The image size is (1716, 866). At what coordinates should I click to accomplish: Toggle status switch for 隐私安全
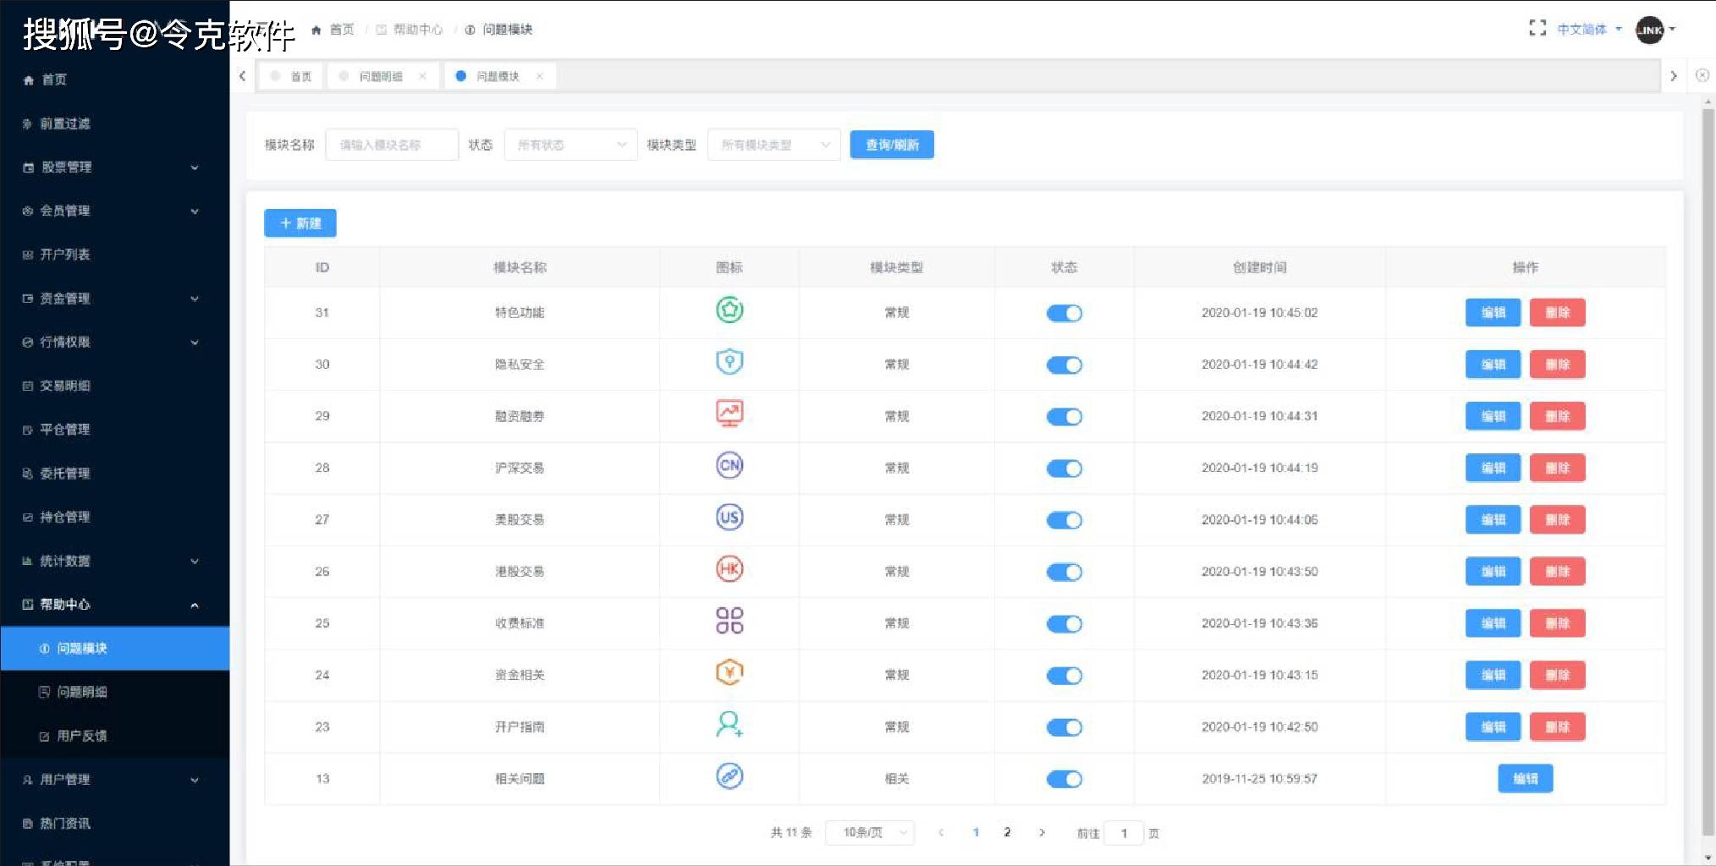[x=1064, y=365]
